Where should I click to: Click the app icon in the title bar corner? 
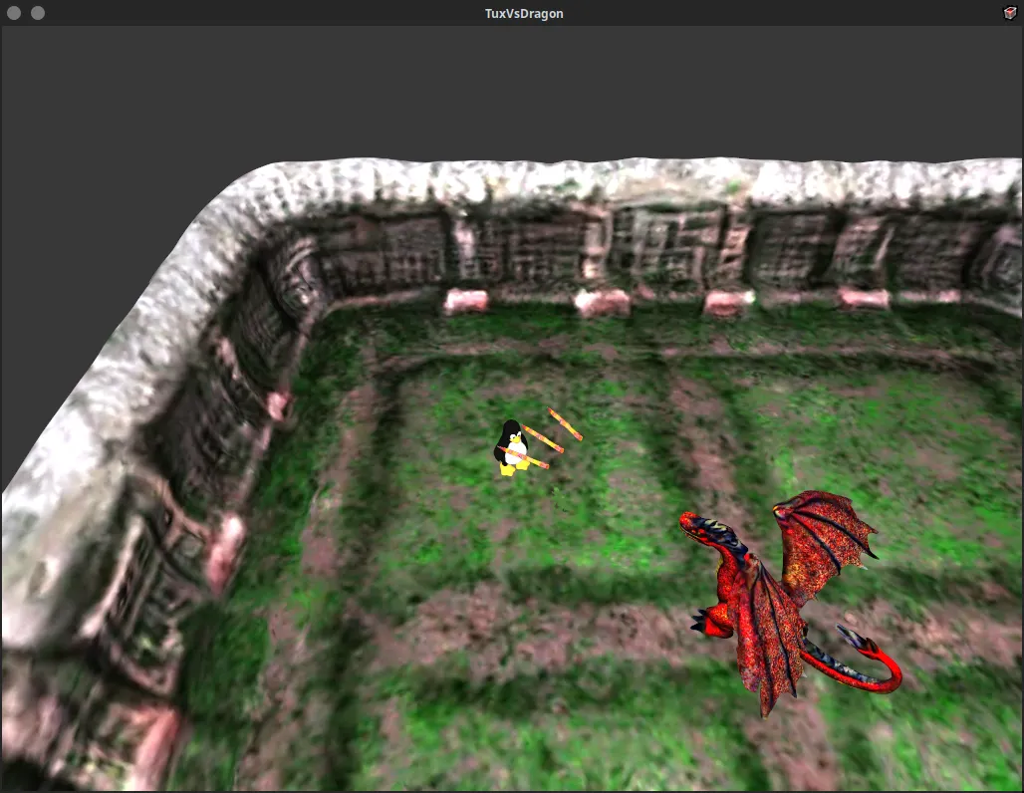point(1010,13)
